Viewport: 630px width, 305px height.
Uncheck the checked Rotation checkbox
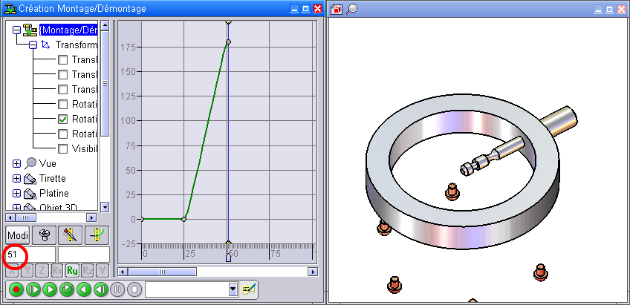[x=63, y=119]
